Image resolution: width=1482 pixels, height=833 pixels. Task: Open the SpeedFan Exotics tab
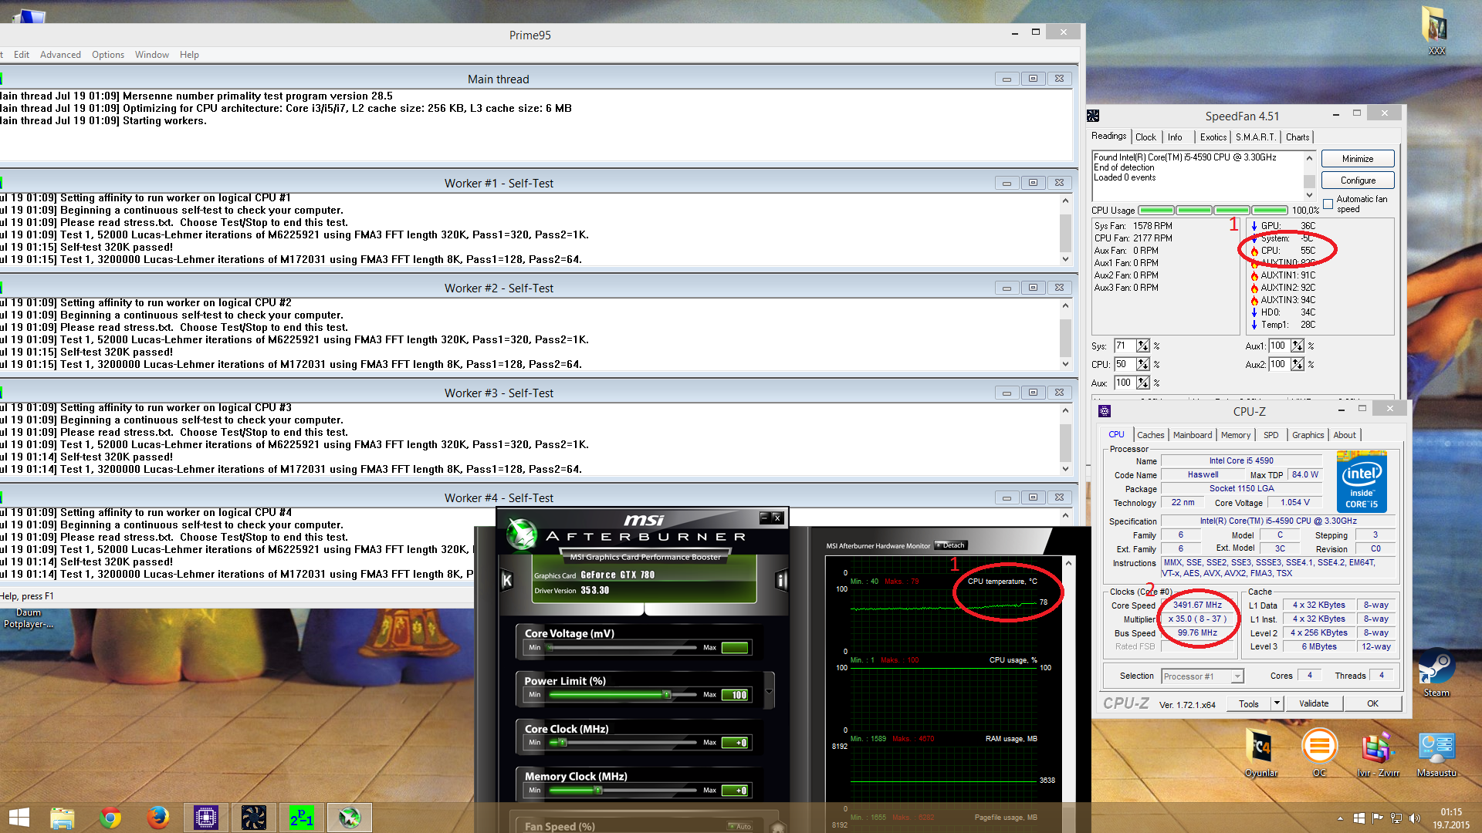click(1213, 137)
